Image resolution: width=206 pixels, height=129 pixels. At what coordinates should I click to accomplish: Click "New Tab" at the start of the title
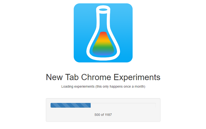click(59, 77)
